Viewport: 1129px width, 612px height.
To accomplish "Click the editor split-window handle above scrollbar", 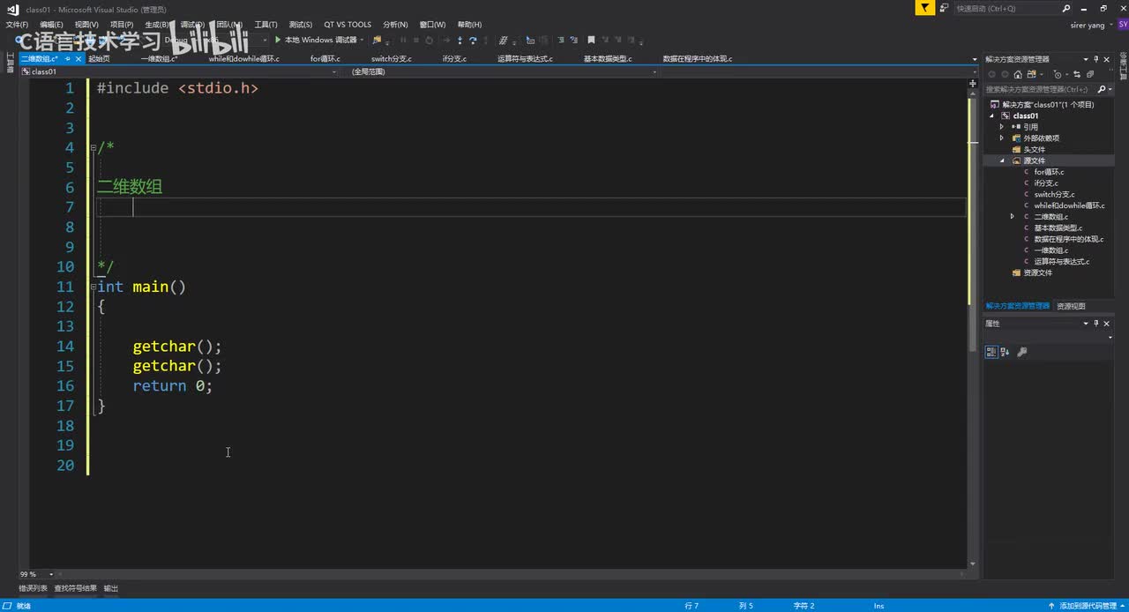I will tap(973, 82).
